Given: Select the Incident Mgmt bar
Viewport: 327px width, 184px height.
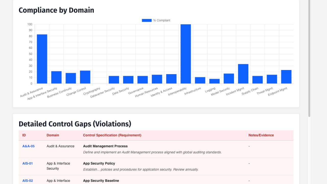Looking at the screenshot, I should [243, 74].
